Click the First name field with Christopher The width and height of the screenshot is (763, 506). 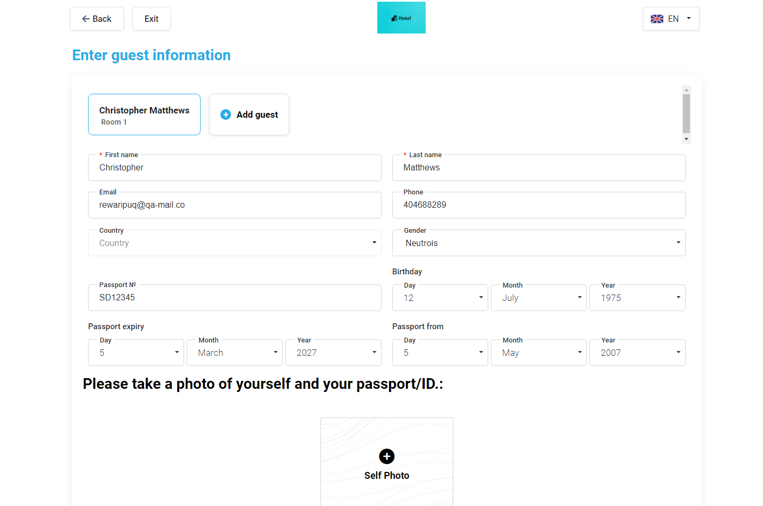coord(235,168)
